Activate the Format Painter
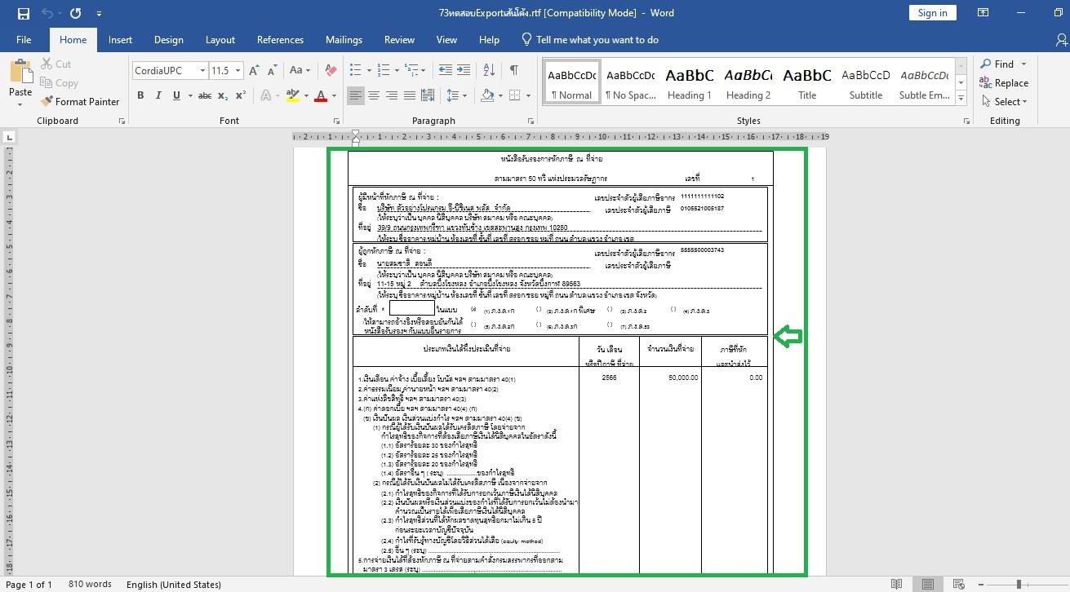 (79, 101)
